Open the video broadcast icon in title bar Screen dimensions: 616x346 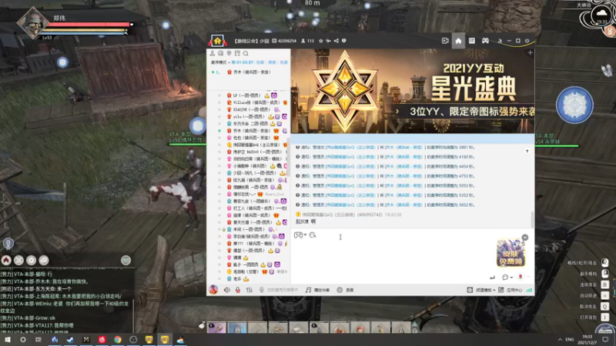click(445, 41)
